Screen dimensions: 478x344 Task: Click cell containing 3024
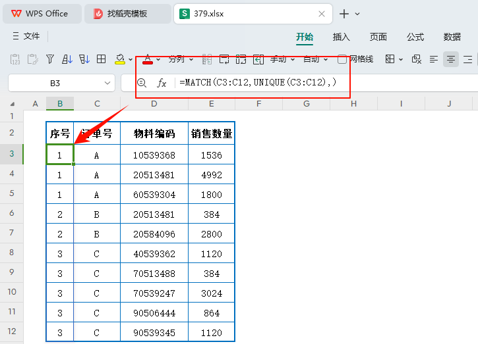click(212, 294)
